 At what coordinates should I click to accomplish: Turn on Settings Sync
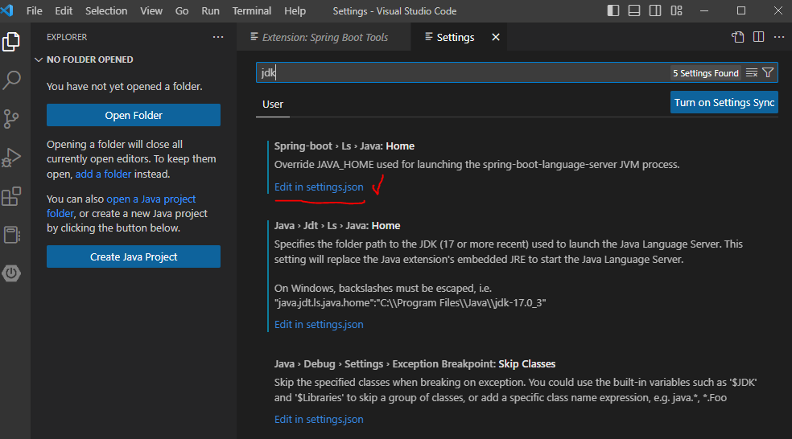click(x=724, y=102)
